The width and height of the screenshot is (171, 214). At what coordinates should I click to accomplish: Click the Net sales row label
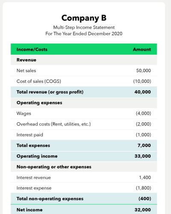click(26, 71)
